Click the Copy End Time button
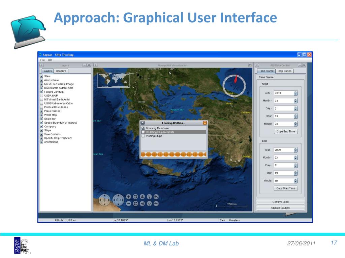 286,131
